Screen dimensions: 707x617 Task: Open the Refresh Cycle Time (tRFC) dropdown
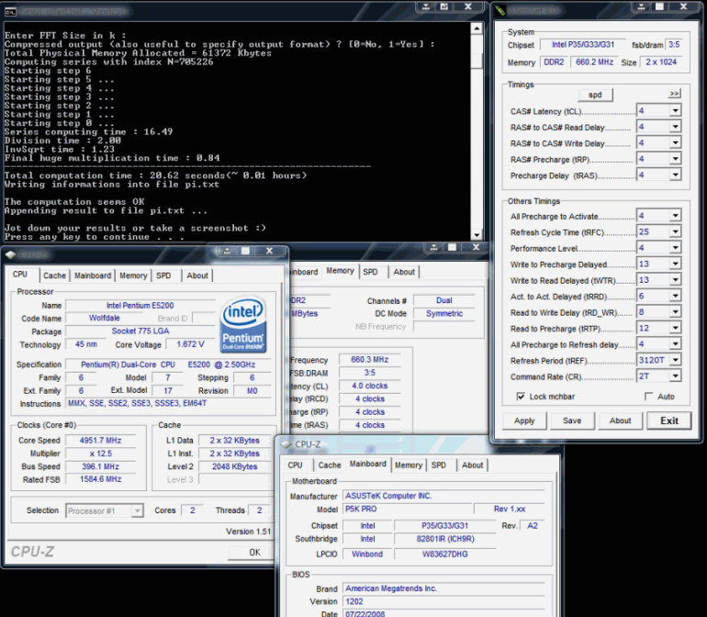[x=675, y=231]
